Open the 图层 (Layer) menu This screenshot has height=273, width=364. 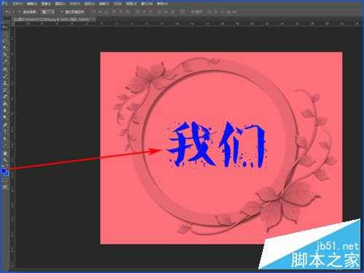tap(60, 4)
